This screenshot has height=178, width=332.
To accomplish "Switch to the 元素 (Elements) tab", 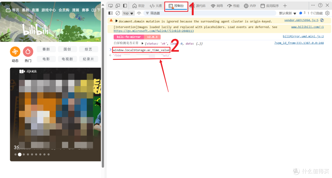I will pyautogui.click(x=156, y=6).
